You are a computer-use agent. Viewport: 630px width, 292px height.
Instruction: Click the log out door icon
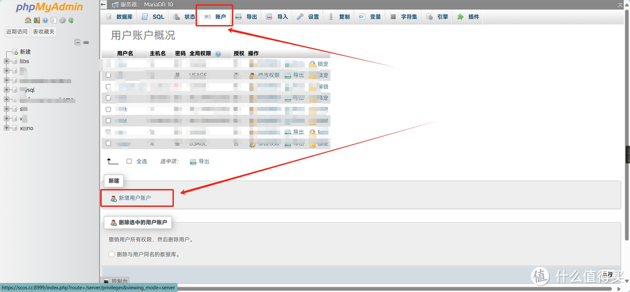click(x=37, y=20)
